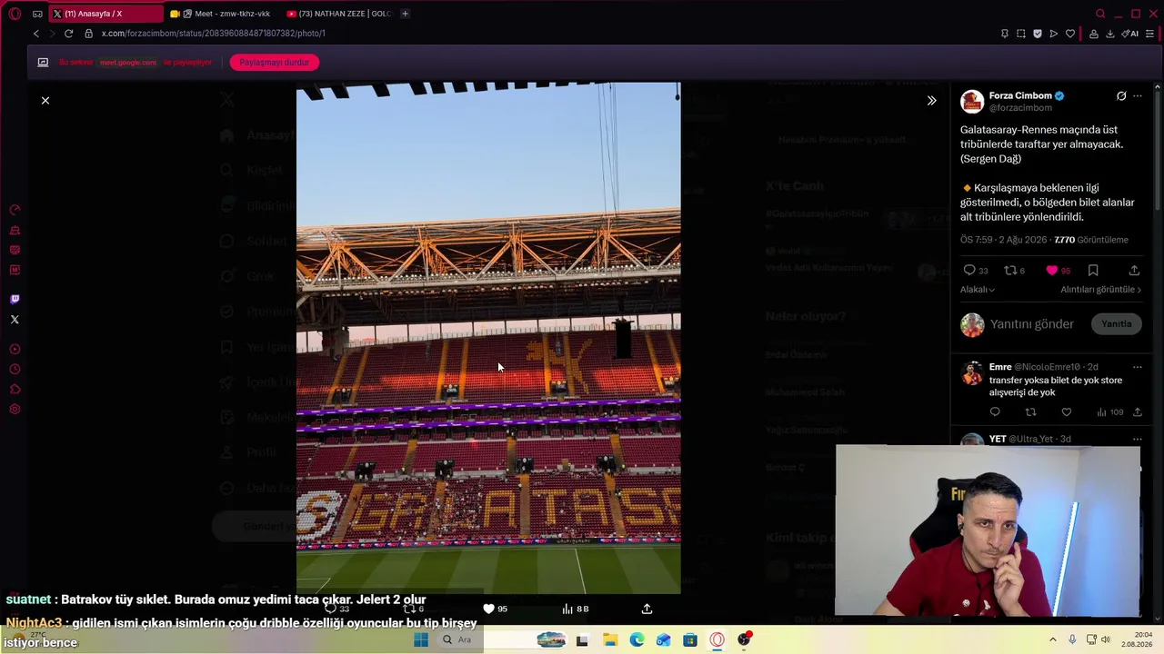
Task: Like the photo using the bottom bar heart
Action: 488,609
